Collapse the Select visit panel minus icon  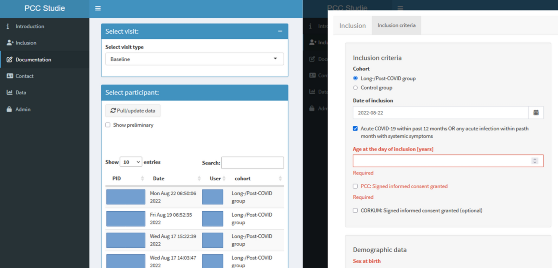click(x=280, y=31)
